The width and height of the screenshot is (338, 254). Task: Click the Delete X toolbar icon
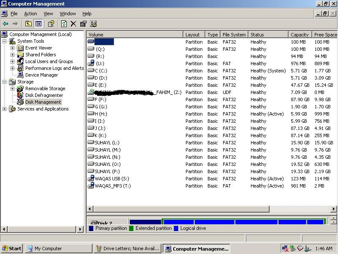(73, 24)
